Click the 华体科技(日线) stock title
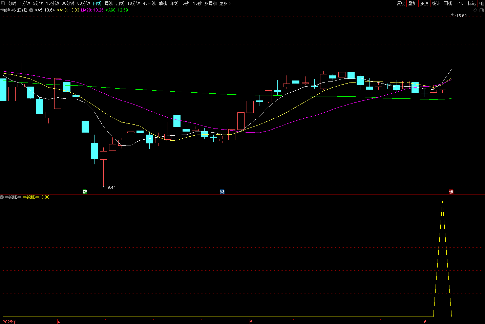This screenshot has width=485, height=324. pos(14,10)
